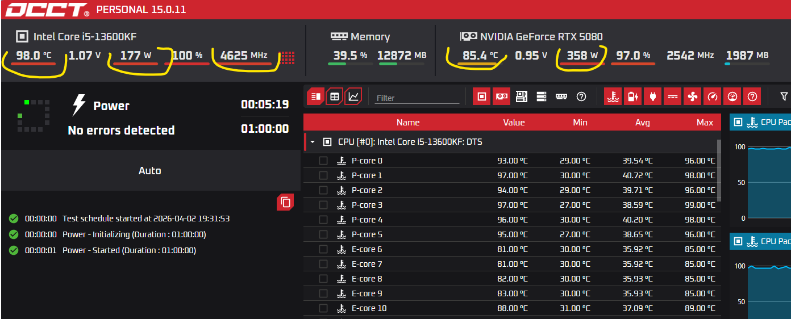Check the E-core 8 checkbox

pos(323,279)
